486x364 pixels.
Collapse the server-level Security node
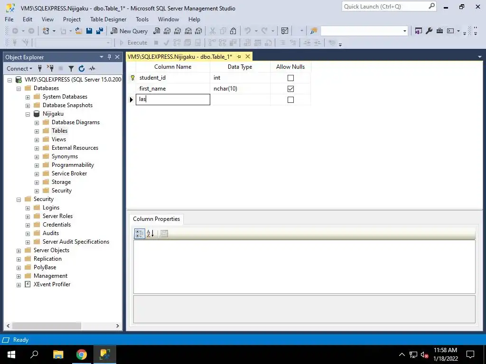click(19, 200)
